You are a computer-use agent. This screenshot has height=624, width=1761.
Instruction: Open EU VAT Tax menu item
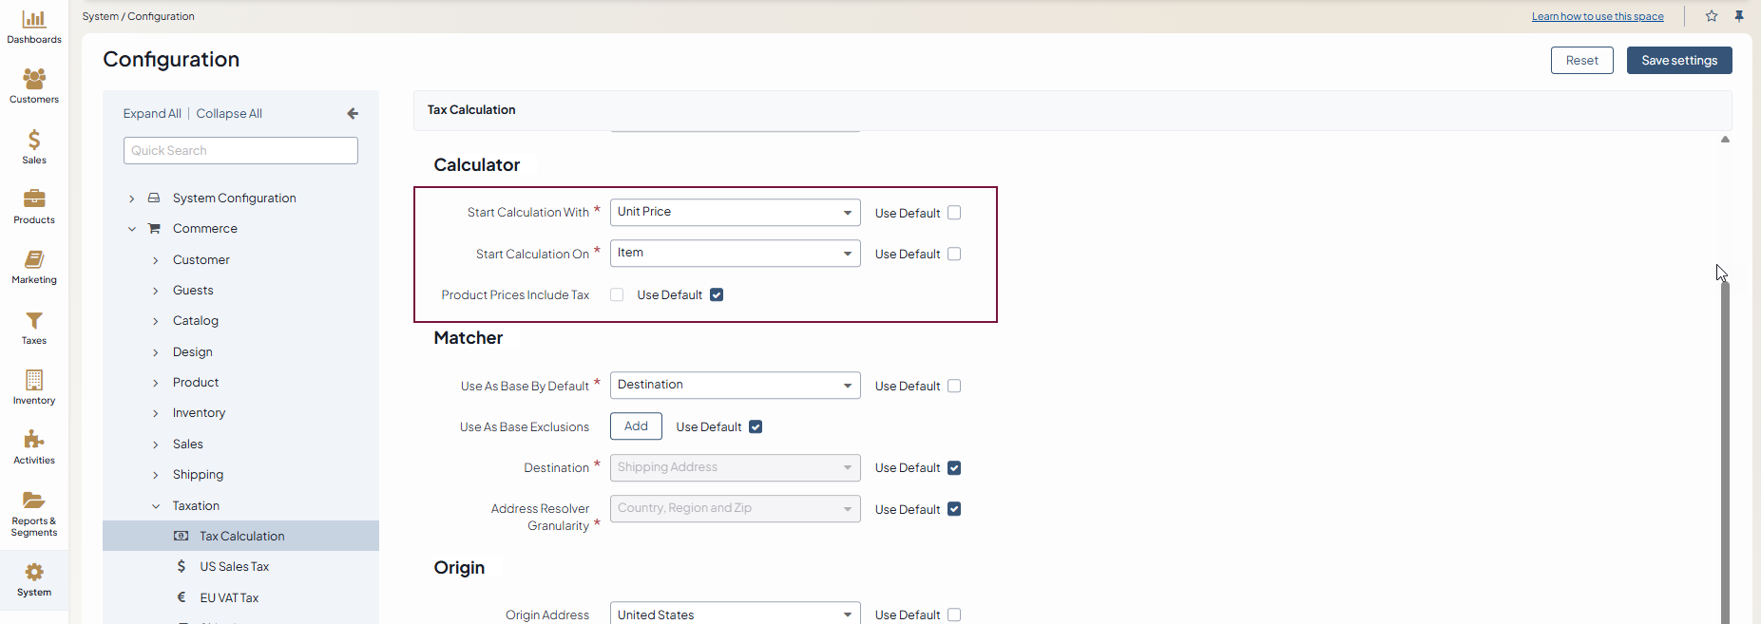click(229, 598)
